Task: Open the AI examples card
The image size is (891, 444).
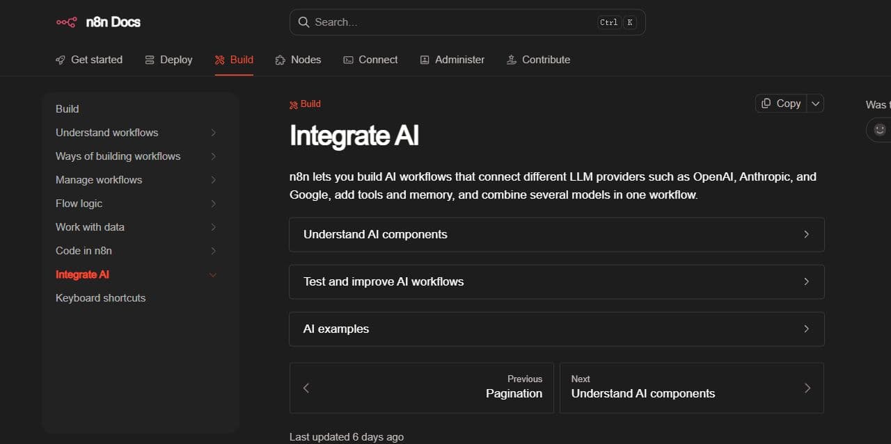Action: click(x=557, y=329)
